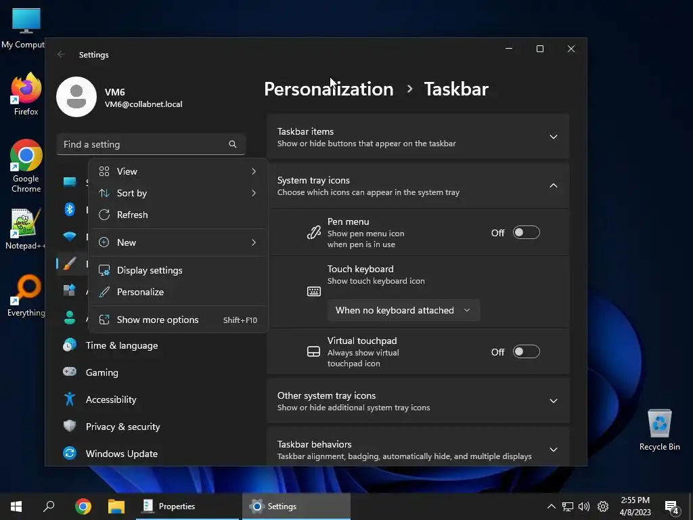Click the Personalization paintbrush sidebar icon
Image resolution: width=693 pixels, height=520 pixels.
click(70, 263)
